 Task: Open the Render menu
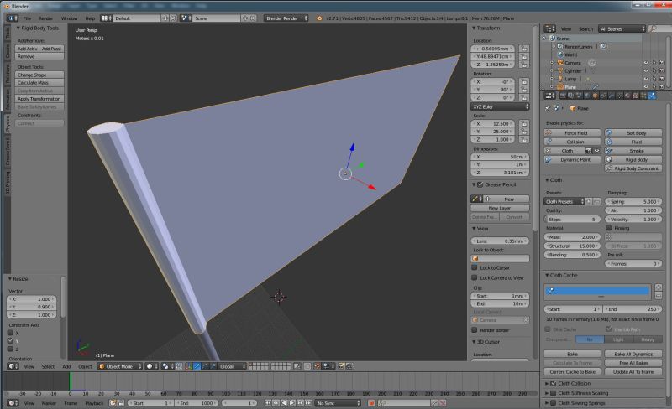[46, 18]
